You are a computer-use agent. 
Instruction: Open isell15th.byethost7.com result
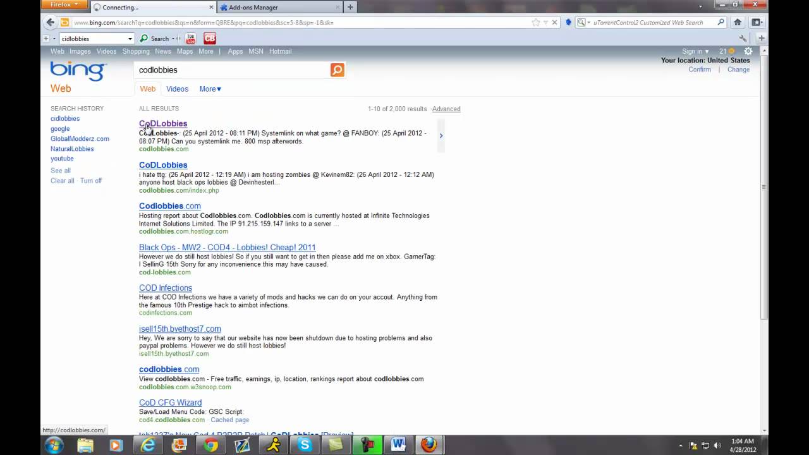[x=180, y=329]
